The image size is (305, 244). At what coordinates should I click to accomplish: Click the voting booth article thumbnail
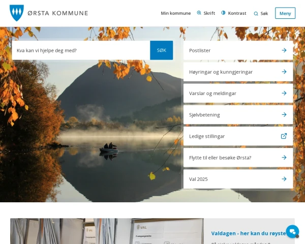coord(107,231)
